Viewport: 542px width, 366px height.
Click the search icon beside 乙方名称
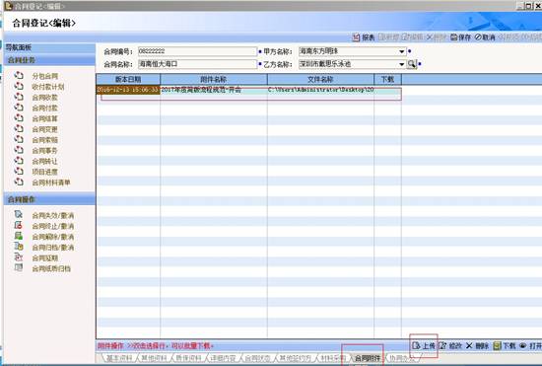(x=411, y=64)
